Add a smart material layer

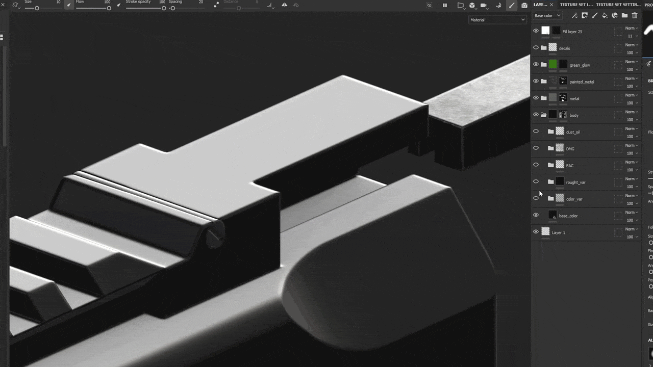point(615,16)
